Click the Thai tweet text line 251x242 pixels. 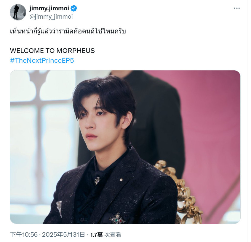(68, 31)
